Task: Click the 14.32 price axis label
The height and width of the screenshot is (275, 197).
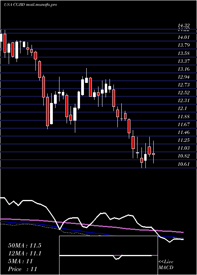Action: (184, 26)
